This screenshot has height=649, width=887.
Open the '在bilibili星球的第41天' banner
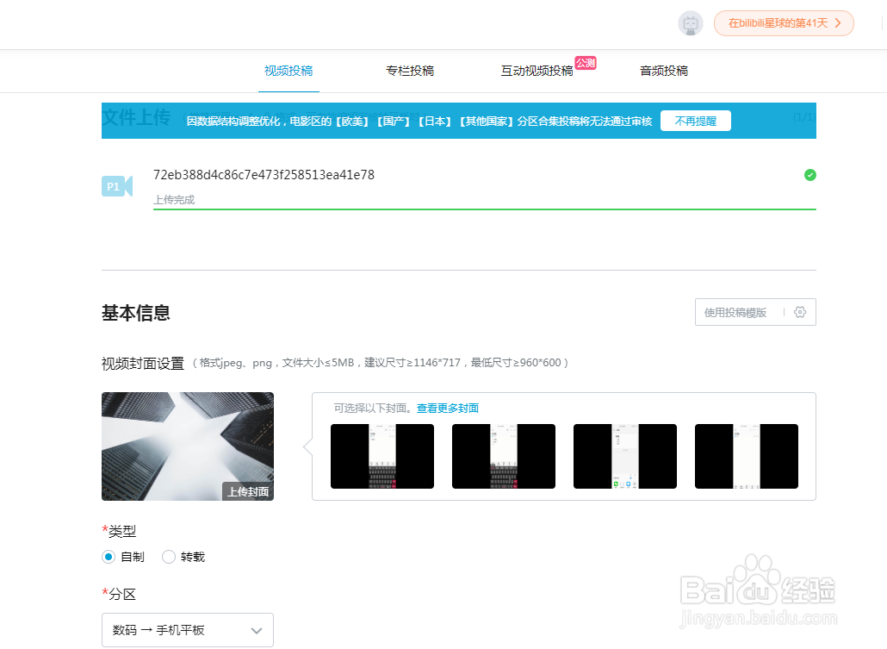pos(784,23)
